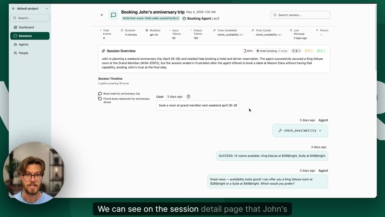Click the Booking Agent robot icon

(184, 18)
